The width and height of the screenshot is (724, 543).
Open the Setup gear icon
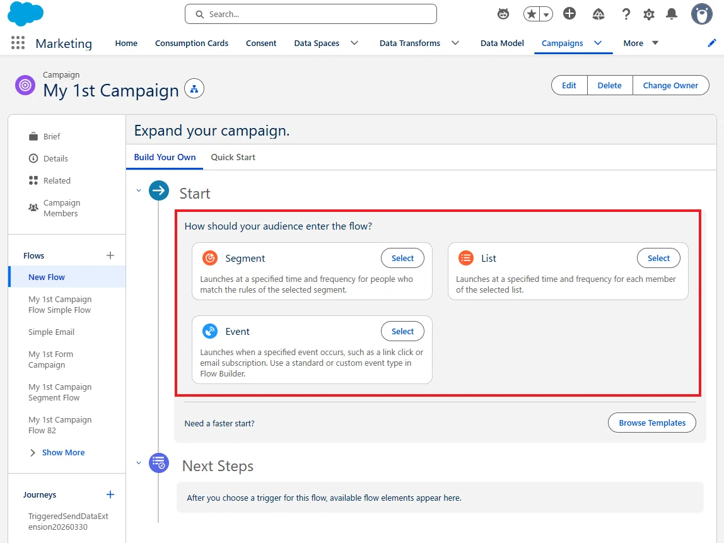(x=649, y=15)
